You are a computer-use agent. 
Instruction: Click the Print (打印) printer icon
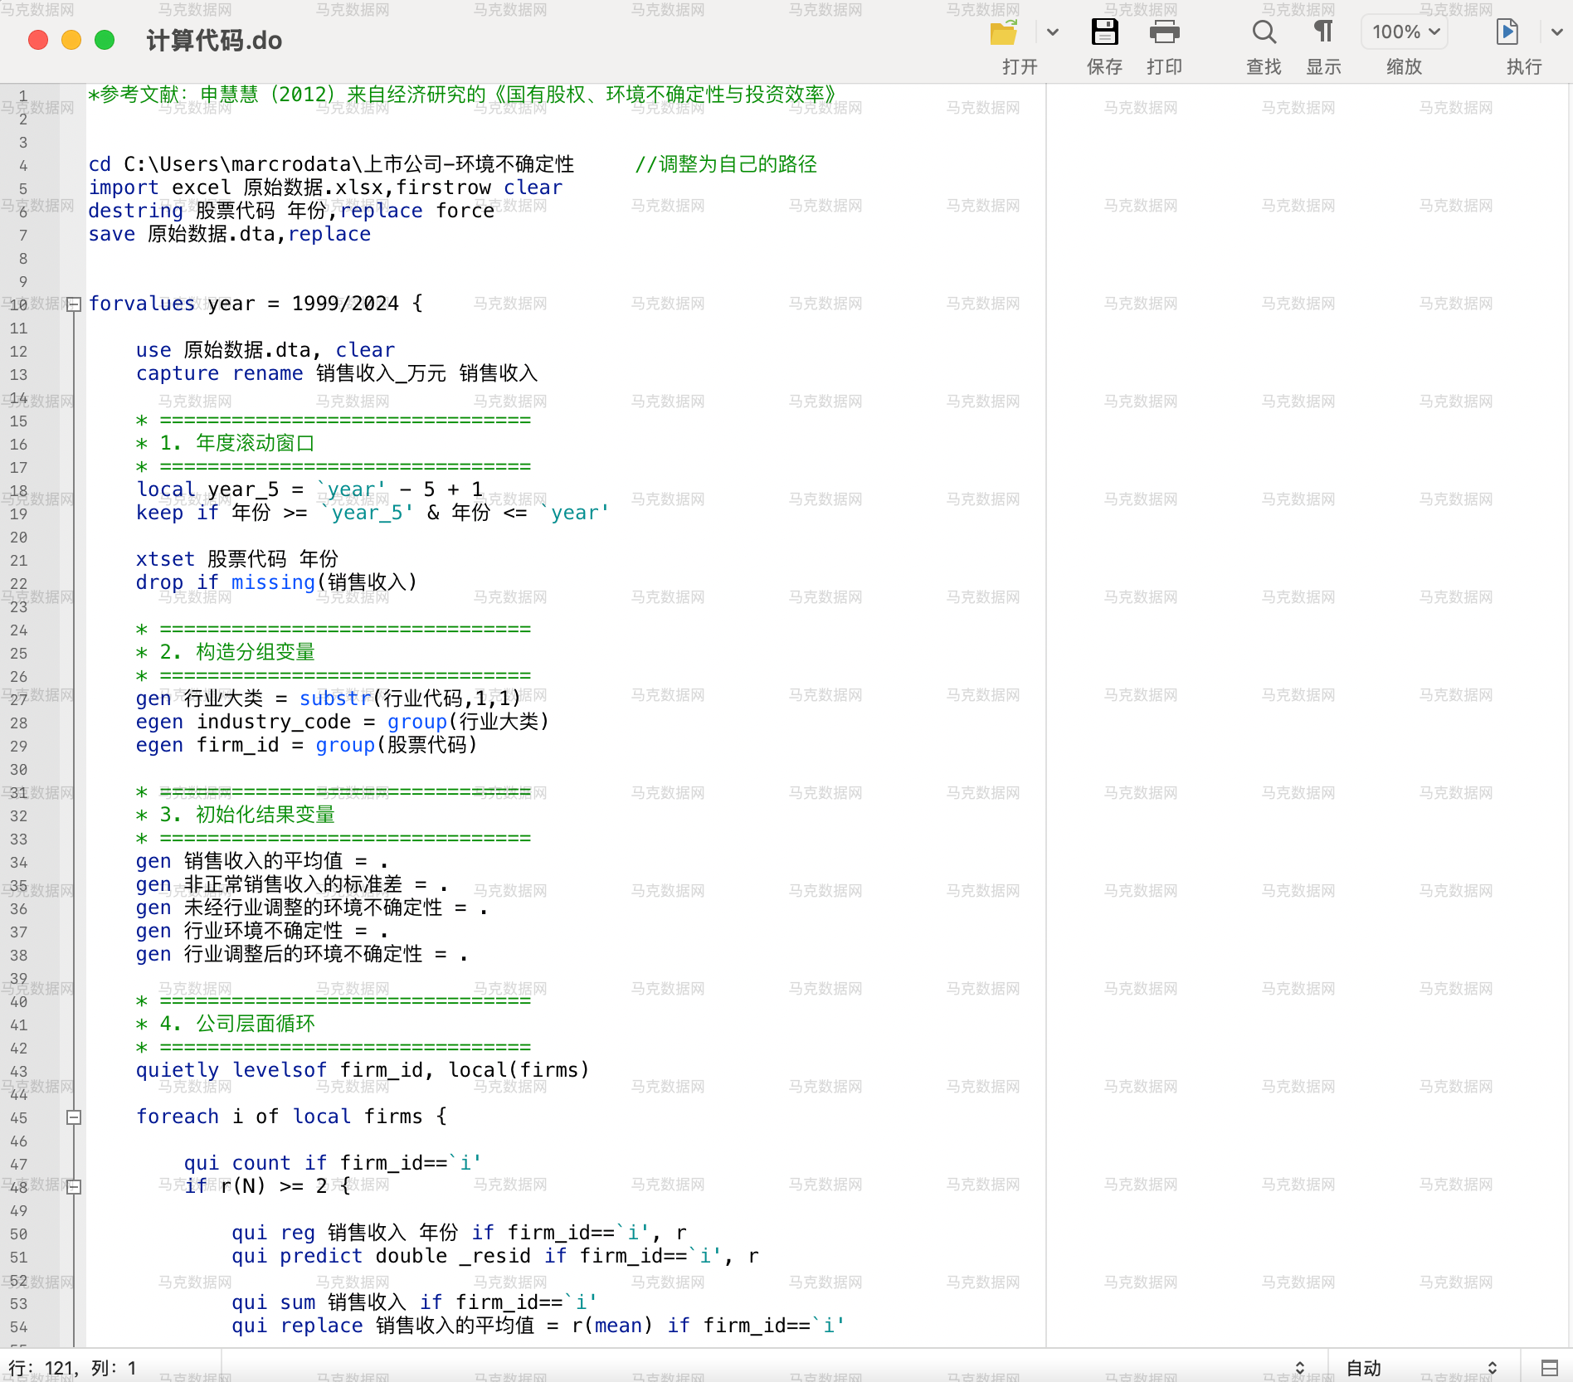[x=1164, y=33]
